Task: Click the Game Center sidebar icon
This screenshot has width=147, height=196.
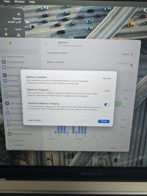Action: pyautogui.click(x=9, y=129)
